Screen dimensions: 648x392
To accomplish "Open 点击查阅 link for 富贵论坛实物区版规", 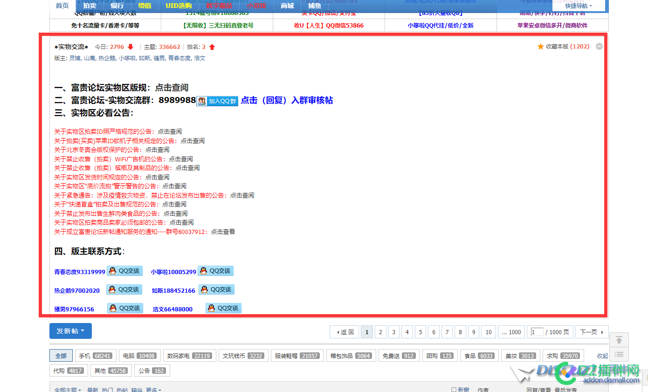I will [x=172, y=88].
